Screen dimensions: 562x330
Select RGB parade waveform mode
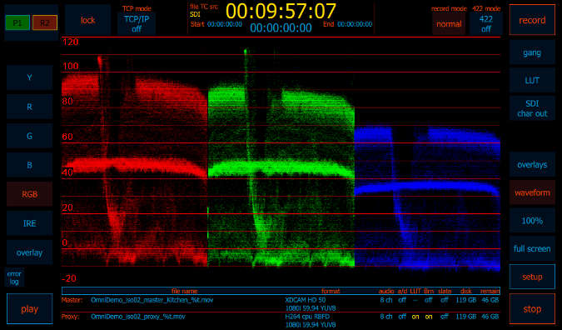click(x=30, y=194)
